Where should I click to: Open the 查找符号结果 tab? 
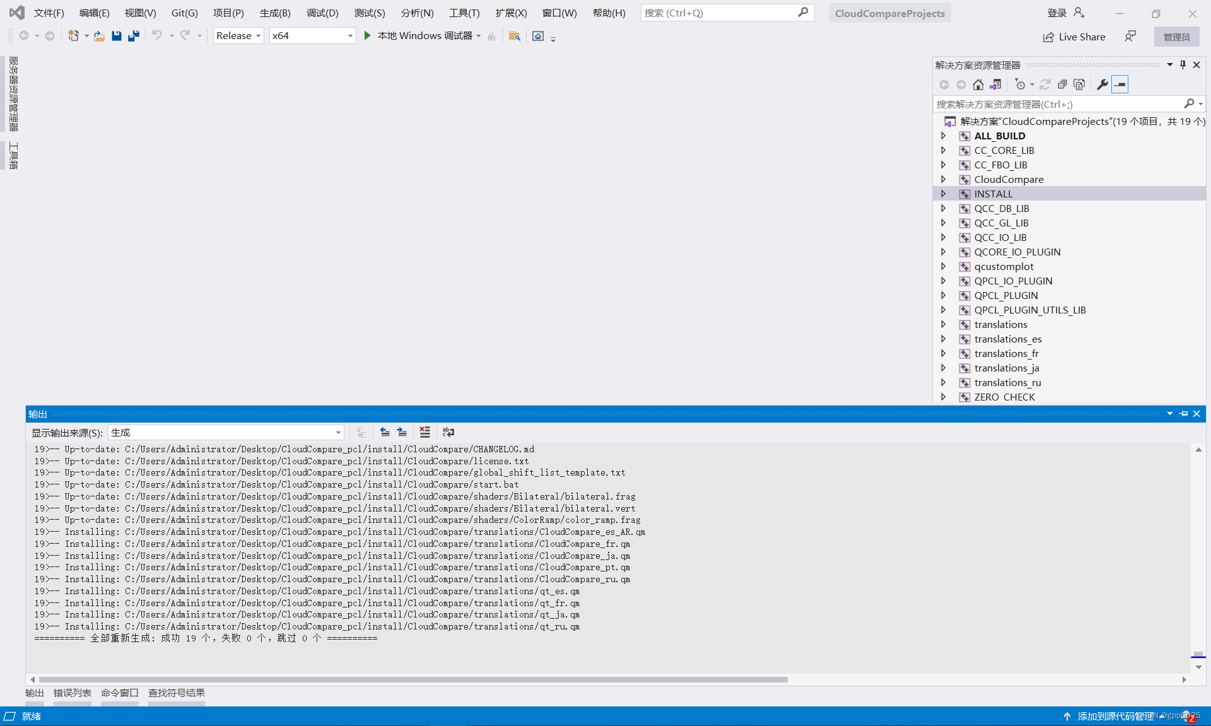click(x=176, y=693)
